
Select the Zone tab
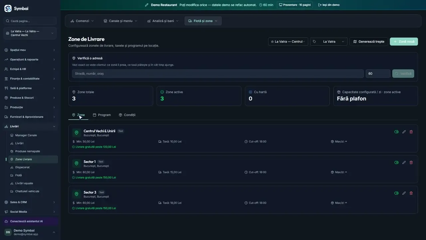tap(78, 115)
